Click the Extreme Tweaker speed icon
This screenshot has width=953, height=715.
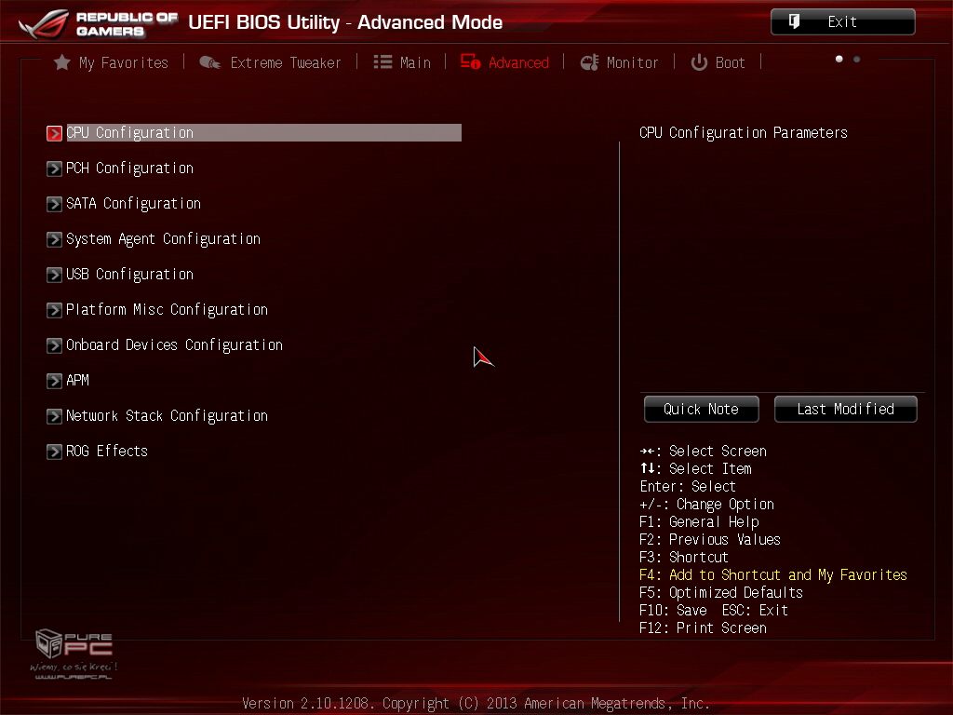pyautogui.click(x=209, y=62)
